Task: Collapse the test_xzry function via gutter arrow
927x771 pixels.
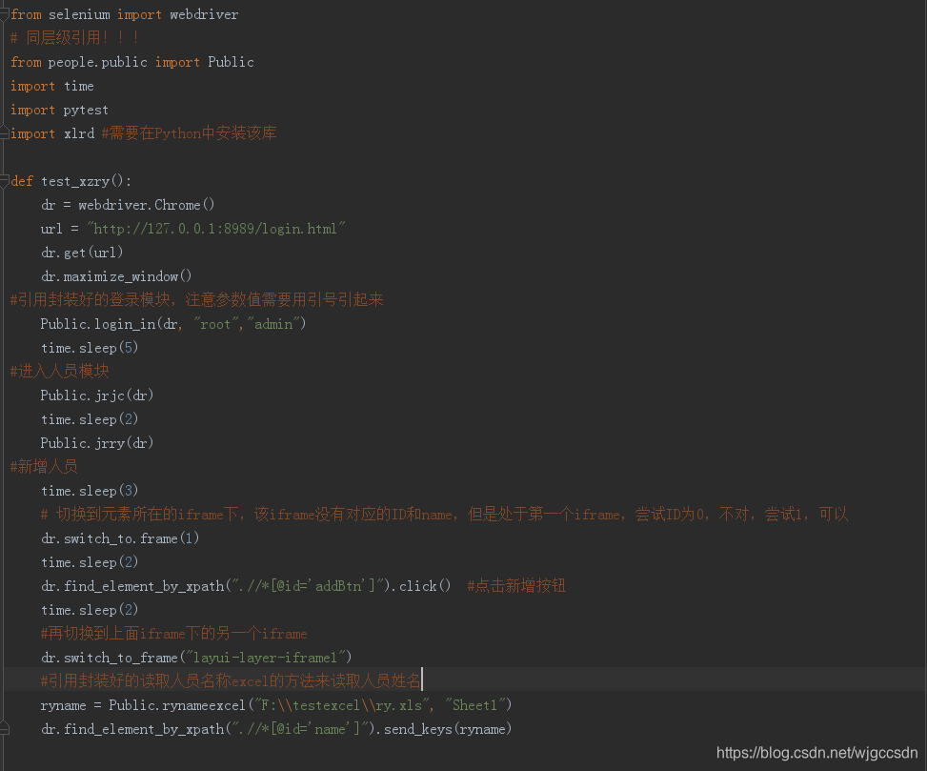Action: click(4, 181)
